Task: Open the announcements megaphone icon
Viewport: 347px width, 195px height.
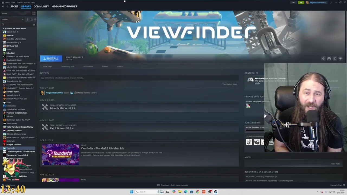Action: (x=293, y=2)
